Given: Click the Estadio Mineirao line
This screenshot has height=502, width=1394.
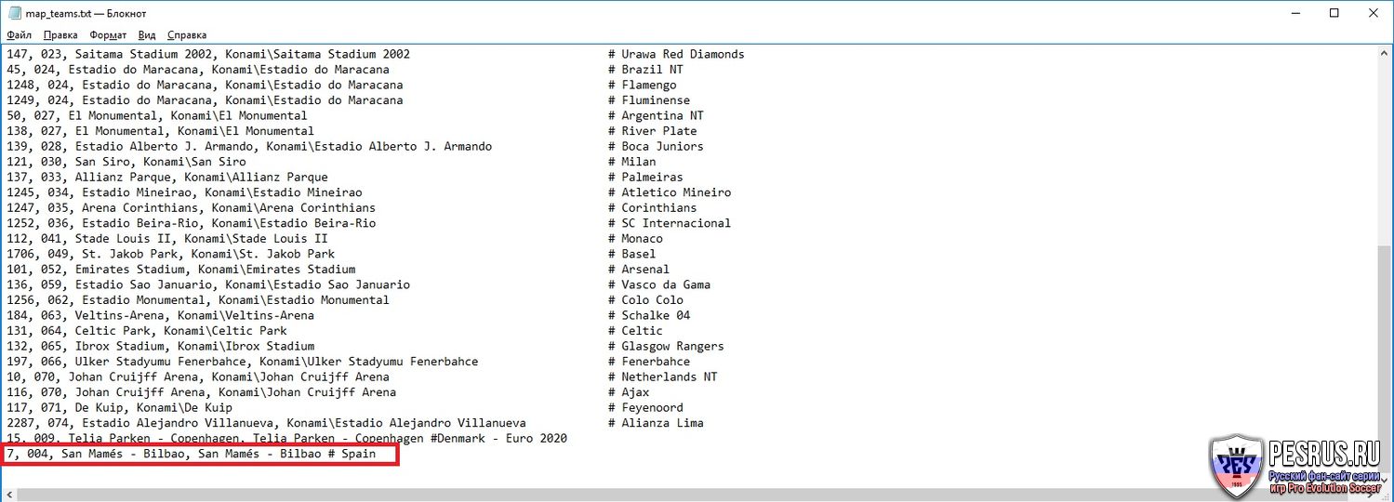Looking at the screenshot, I should pyautogui.click(x=369, y=192).
